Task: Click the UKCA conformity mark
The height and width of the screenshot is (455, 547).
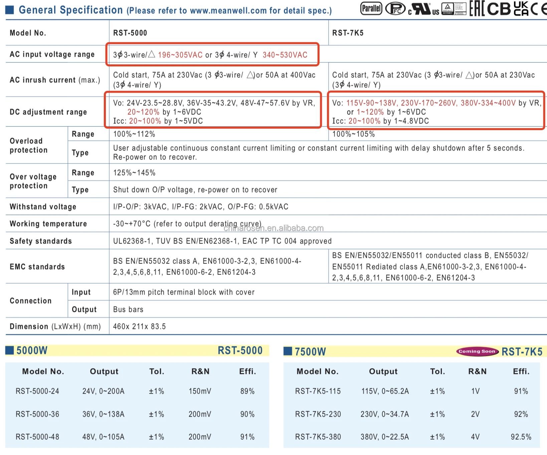Action: pos(521,9)
